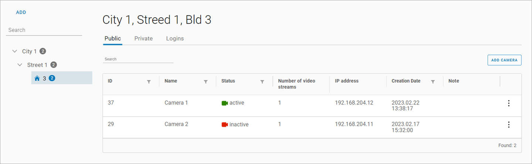
Task: Select the house icon for building 3
Action: [x=37, y=78]
